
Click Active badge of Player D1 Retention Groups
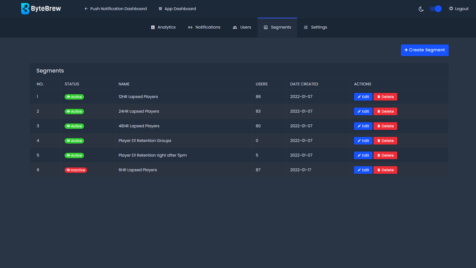[74, 141]
